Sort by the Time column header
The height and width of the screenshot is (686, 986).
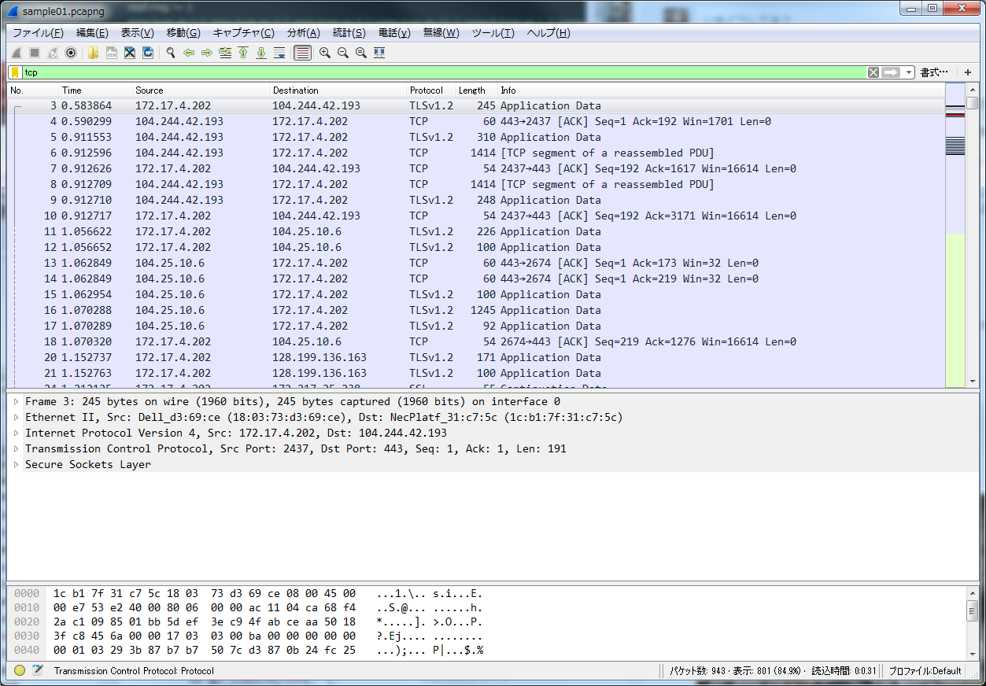94,90
